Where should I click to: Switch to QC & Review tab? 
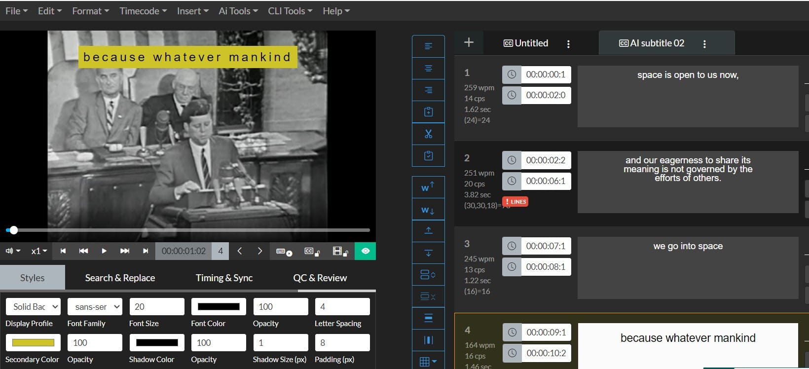(320, 278)
